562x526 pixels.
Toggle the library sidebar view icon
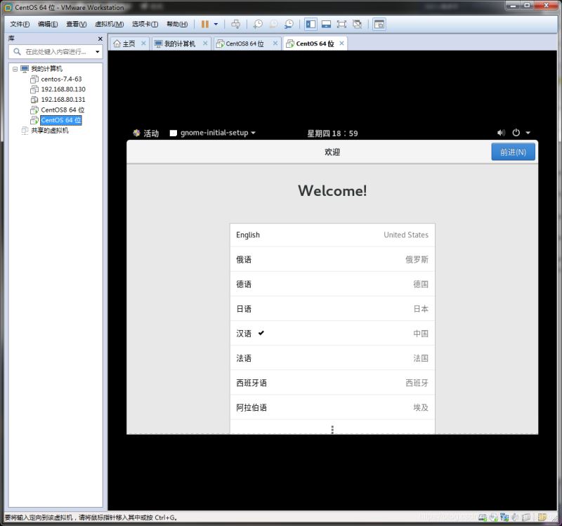click(311, 24)
